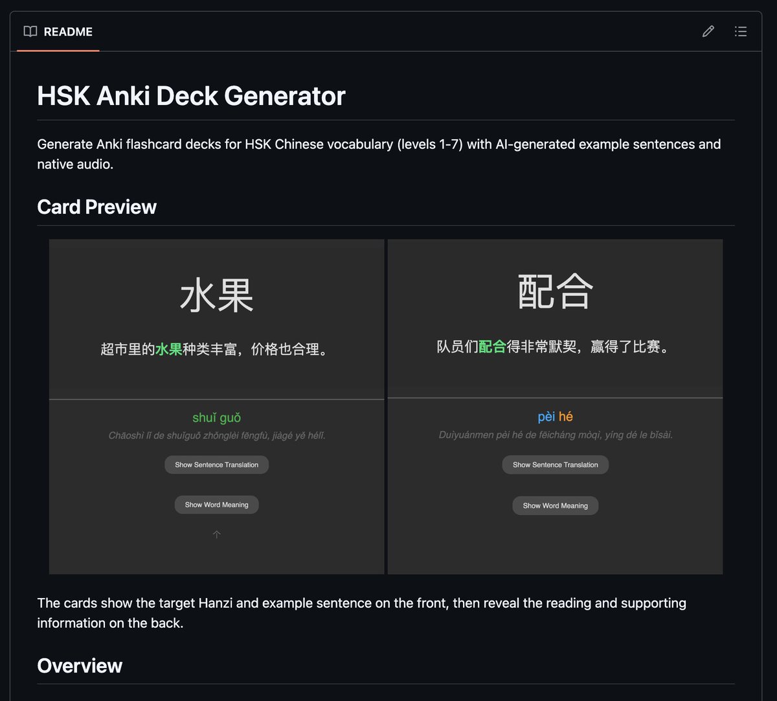Open the README outline list icon
777x701 pixels.
[741, 31]
